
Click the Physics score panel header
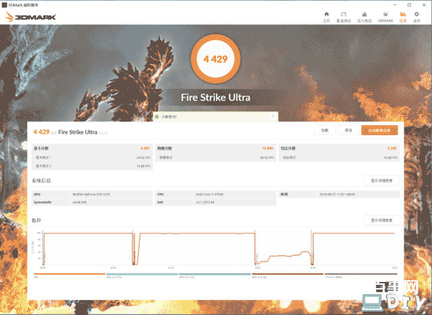215,148
